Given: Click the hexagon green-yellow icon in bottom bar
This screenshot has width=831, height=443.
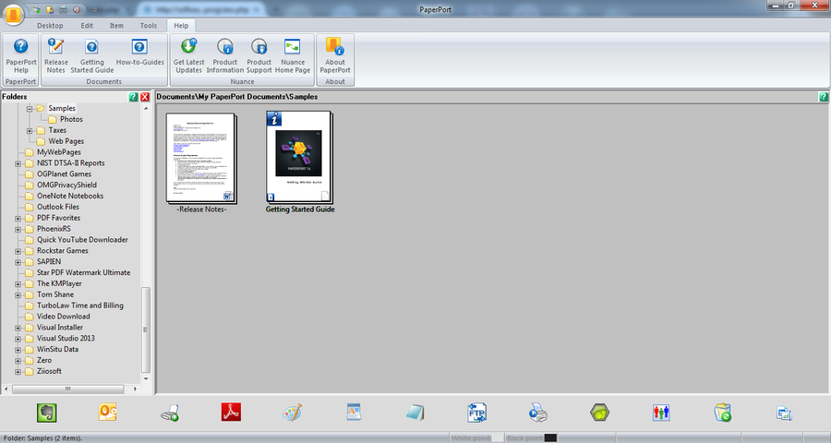Looking at the screenshot, I should [599, 413].
